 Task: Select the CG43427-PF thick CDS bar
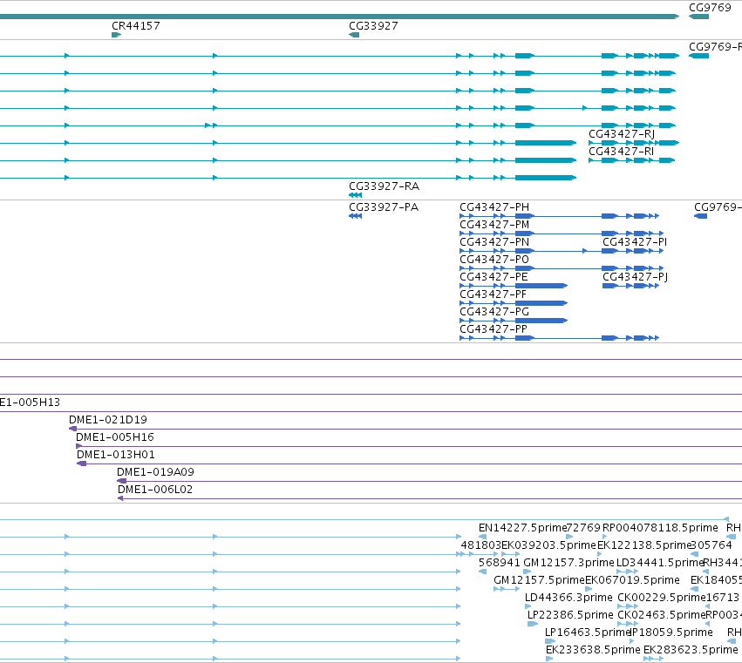click(541, 303)
